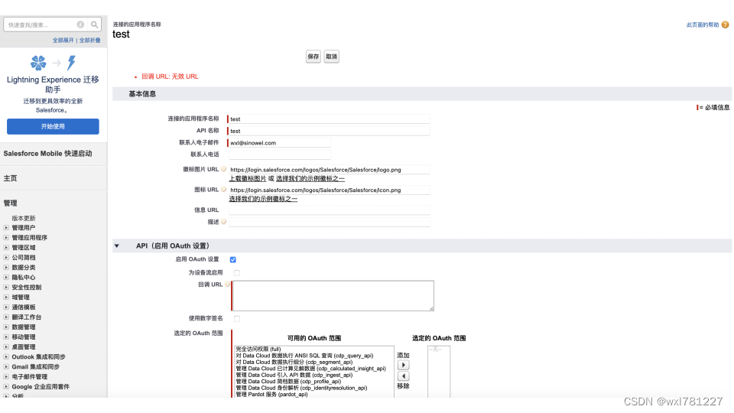Click the 全部折叠 link
Viewport: 734px width, 413px height.
click(90, 41)
